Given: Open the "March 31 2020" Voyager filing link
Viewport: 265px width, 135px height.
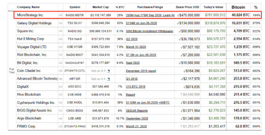Looking at the screenshot, I should (x=136, y=47).
